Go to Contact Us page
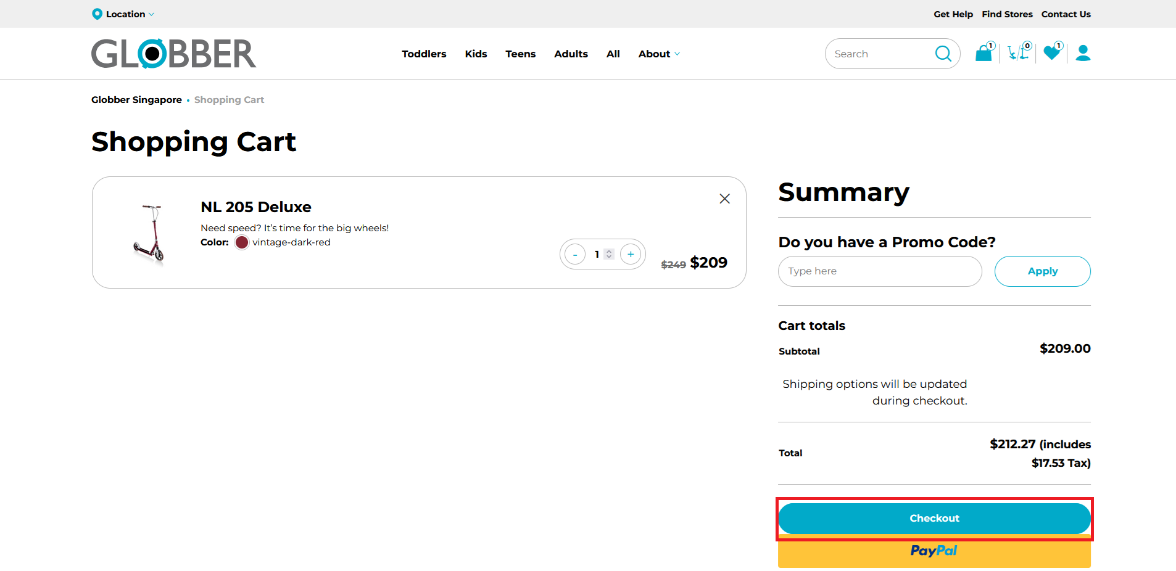This screenshot has height=571, width=1176. [x=1066, y=14]
